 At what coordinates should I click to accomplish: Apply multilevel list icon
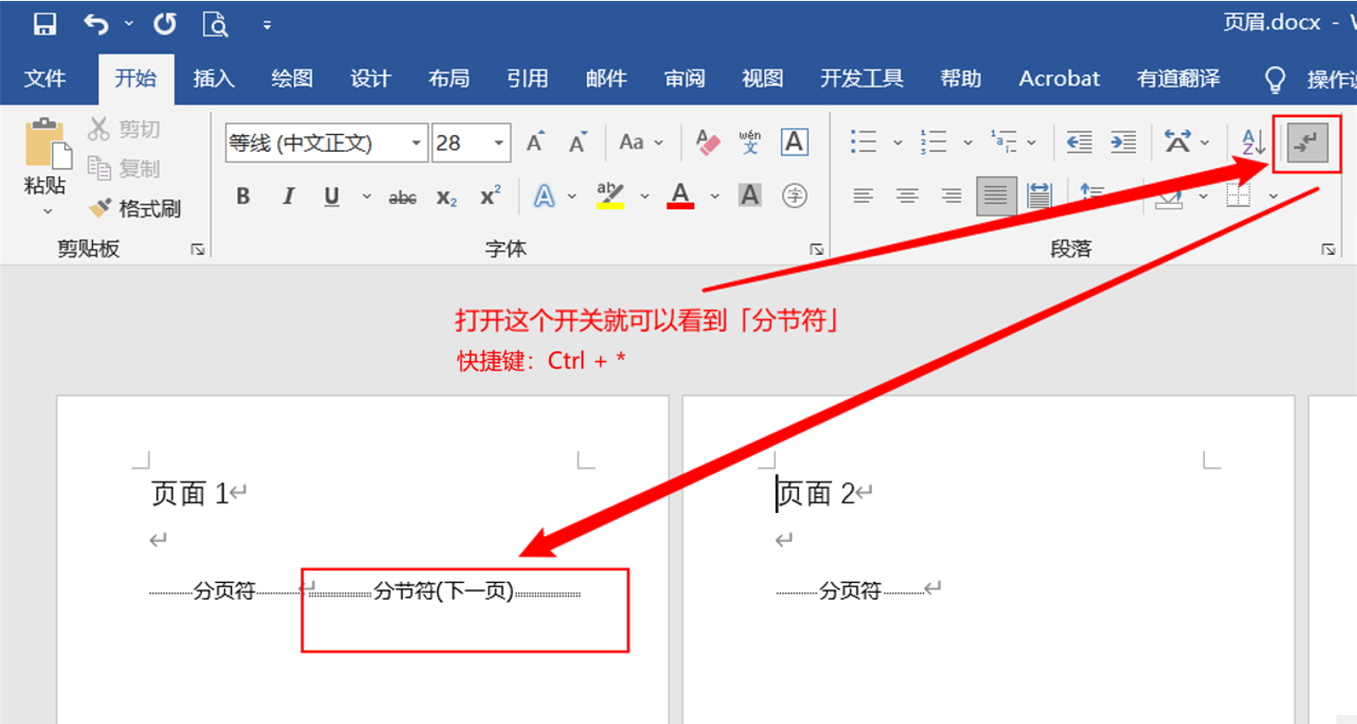[x=1004, y=142]
